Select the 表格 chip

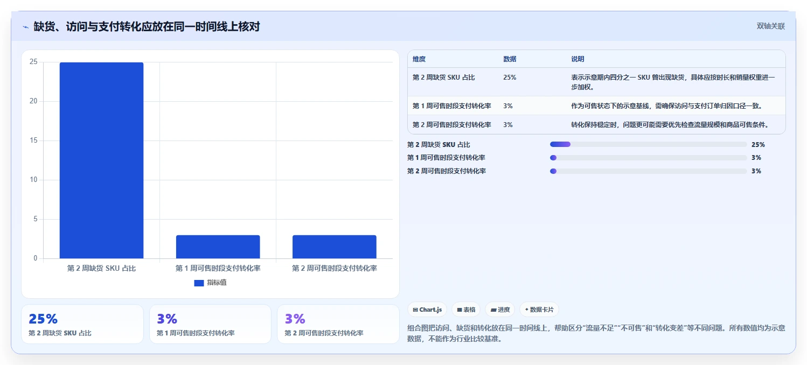[466, 310]
